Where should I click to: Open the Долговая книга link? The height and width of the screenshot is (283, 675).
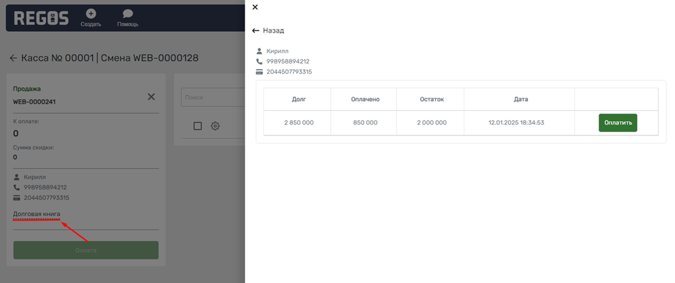point(37,214)
